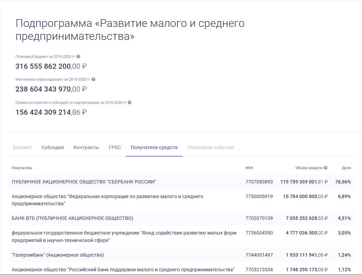362x275 pixels.
Task: Click the Подпрограмма page heading
Action: pyautogui.click(x=130, y=30)
